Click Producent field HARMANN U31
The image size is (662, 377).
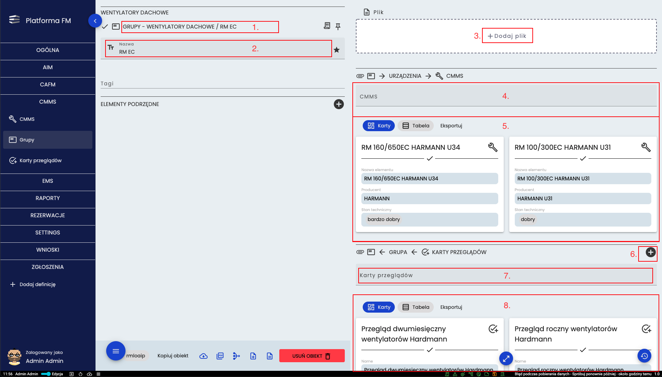[583, 199]
